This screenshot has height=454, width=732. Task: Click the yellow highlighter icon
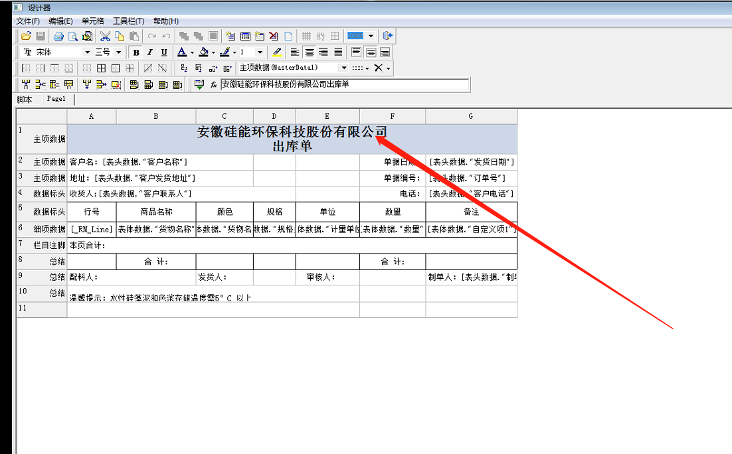[277, 52]
